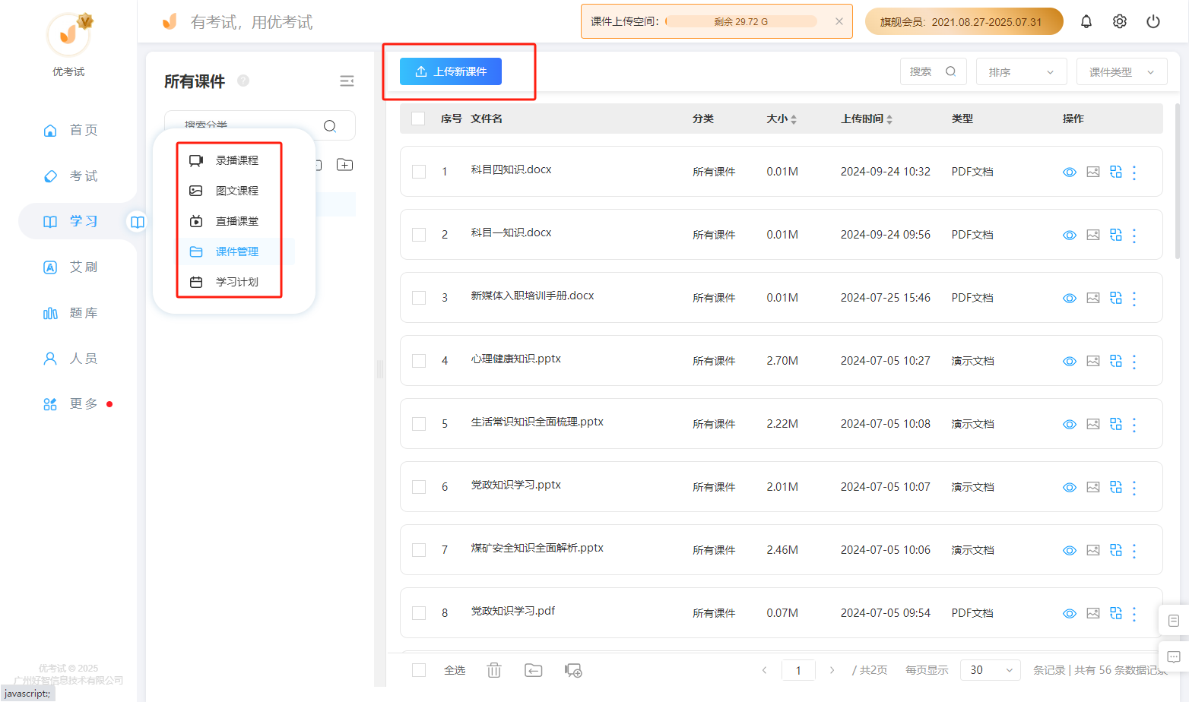Viewport: 1189px width, 702px height.
Task: Open 考试 in sidebar
Action: click(71, 175)
